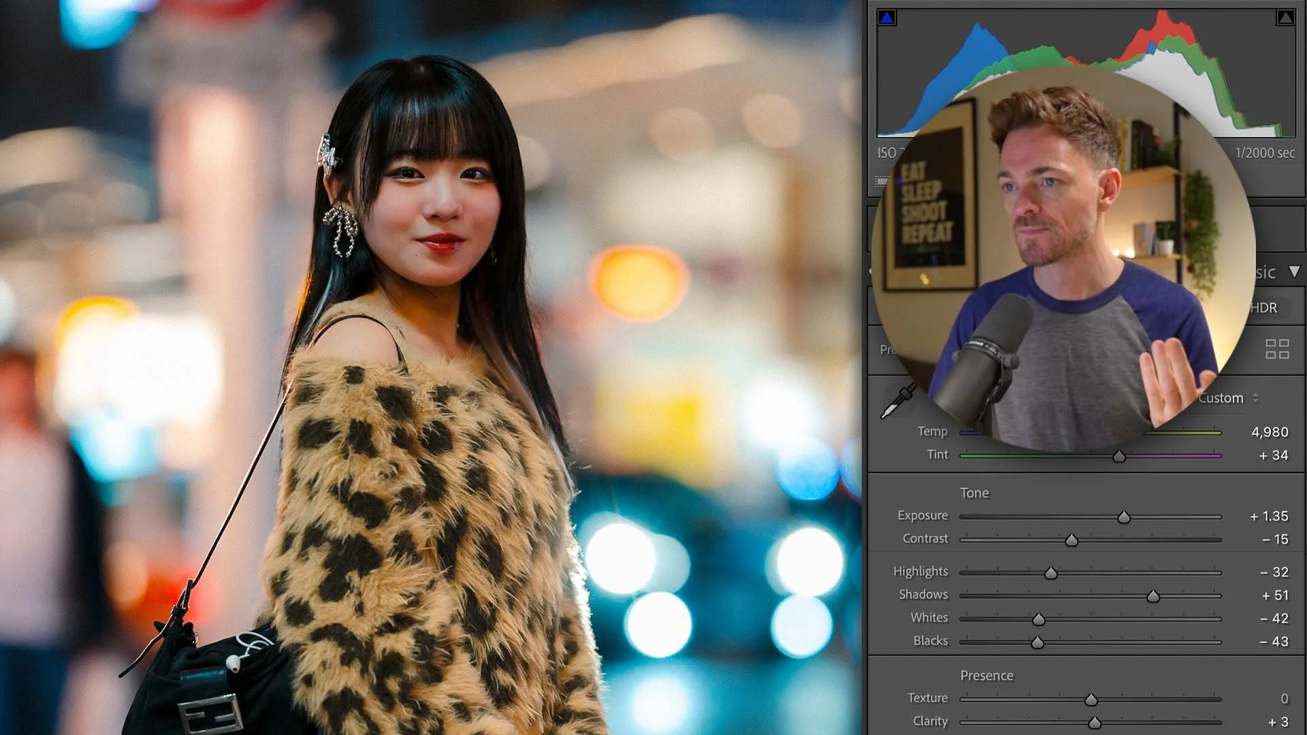This screenshot has width=1307, height=735.
Task: Open the Custom white balance dropdown
Action: (1229, 398)
